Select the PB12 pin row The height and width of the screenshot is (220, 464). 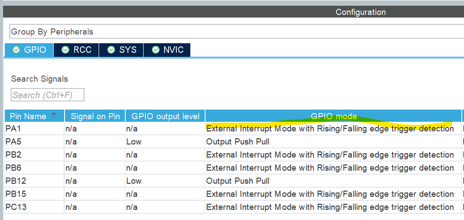(234, 181)
